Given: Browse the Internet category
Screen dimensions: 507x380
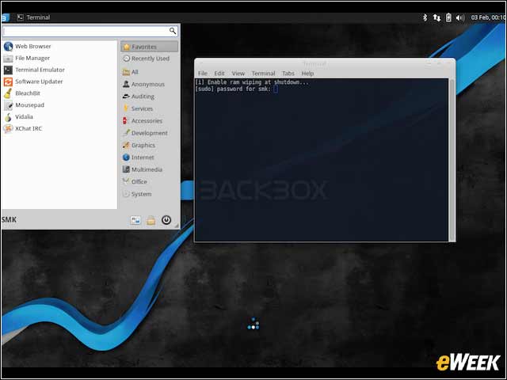Looking at the screenshot, I should tap(150, 158).
